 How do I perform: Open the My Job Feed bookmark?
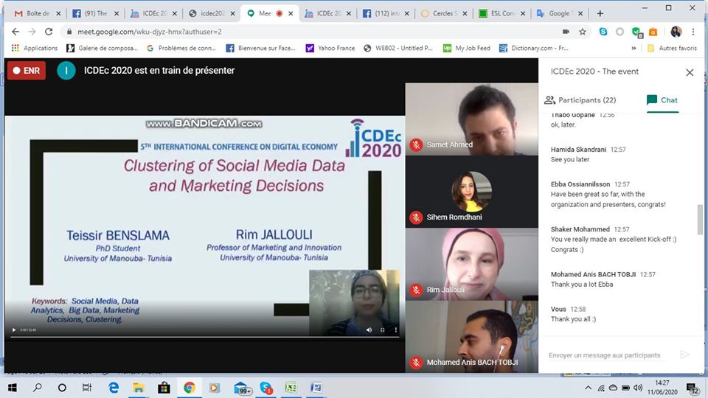pyautogui.click(x=467, y=48)
